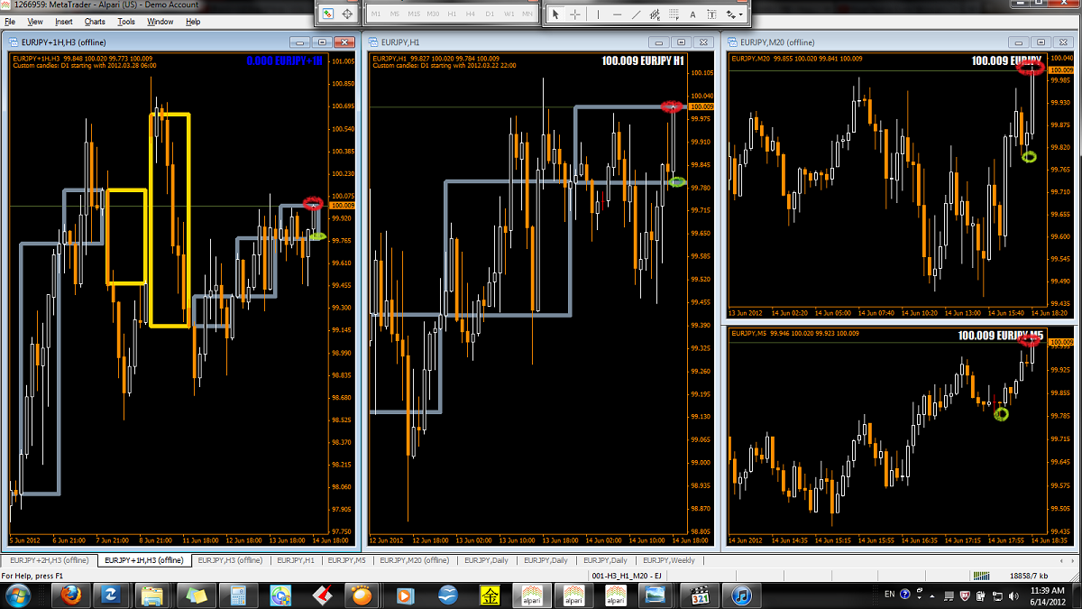Click the MN timeframe button
Viewport: 1082px width, 609px height.
[528, 14]
